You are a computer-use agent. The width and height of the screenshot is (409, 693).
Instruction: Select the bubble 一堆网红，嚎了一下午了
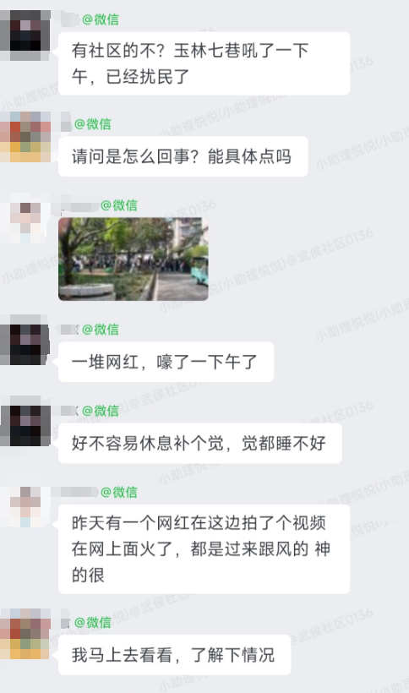click(166, 362)
